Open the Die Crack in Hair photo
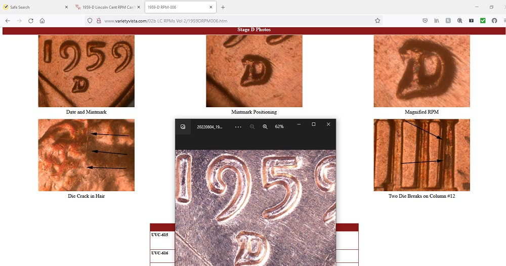Screen dimensions: 506x266 click(x=87, y=155)
